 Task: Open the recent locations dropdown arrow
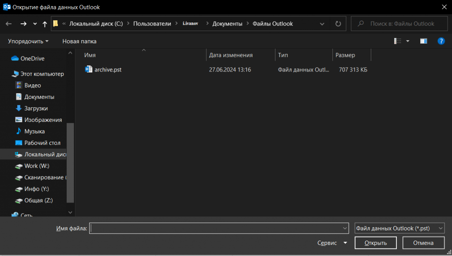point(35,24)
